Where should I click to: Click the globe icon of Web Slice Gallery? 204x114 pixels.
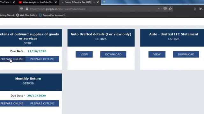click(18, 15)
